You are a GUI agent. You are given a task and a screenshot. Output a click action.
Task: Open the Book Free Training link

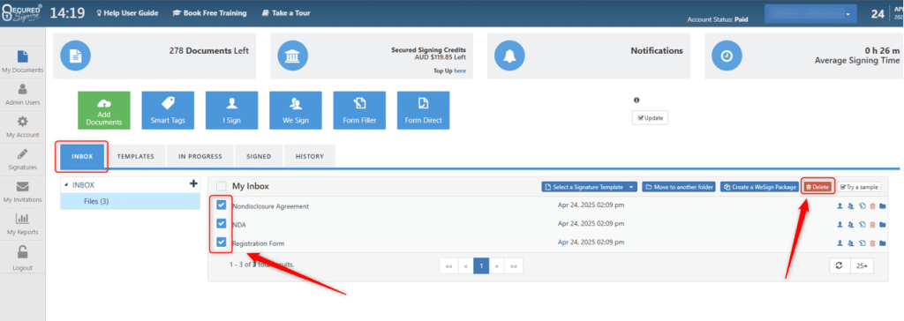210,13
